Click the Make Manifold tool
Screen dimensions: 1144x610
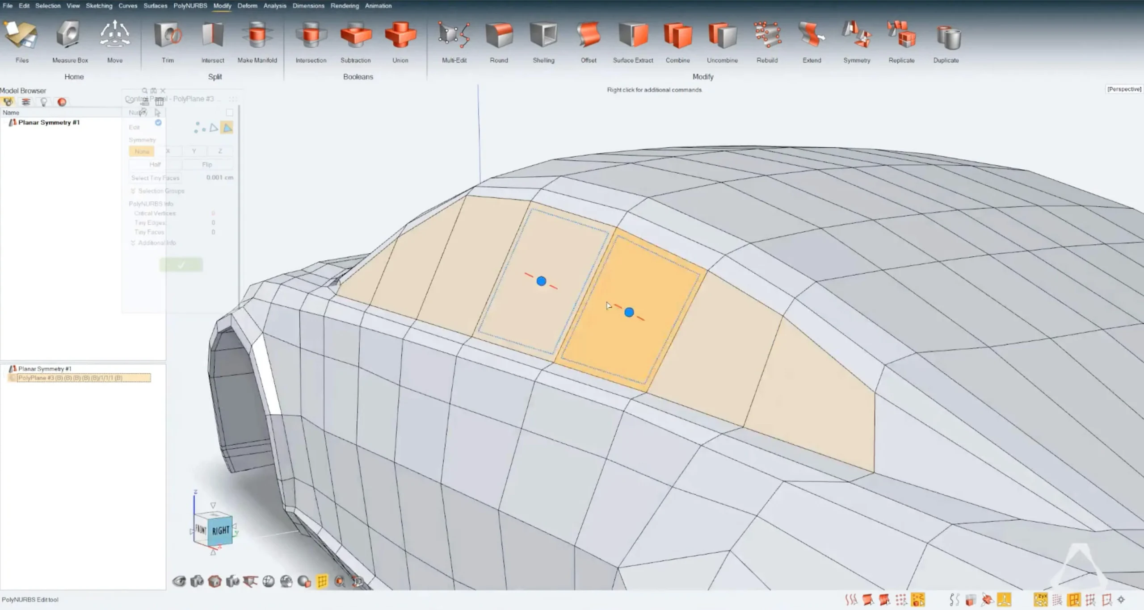click(257, 37)
